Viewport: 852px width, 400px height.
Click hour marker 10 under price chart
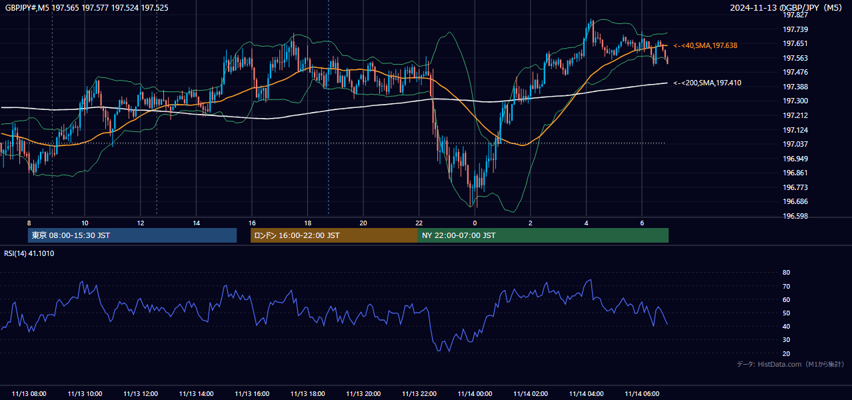[85, 223]
